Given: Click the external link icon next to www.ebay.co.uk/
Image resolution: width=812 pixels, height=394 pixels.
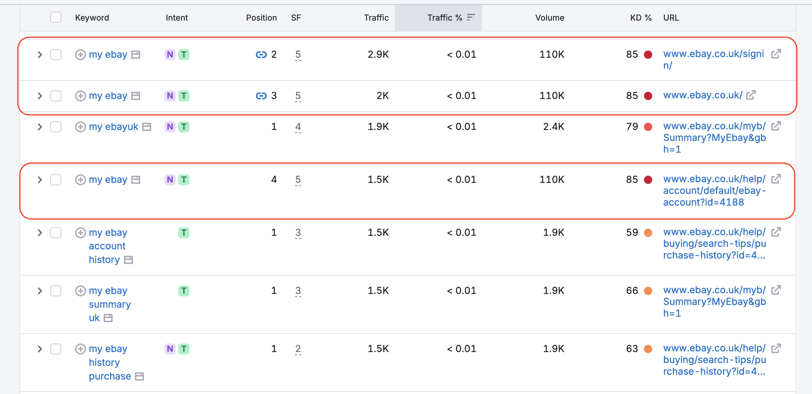Looking at the screenshot, I should (x=751, y=95).
